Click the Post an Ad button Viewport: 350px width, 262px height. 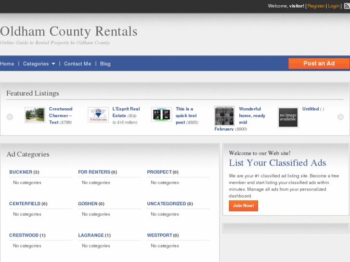tap(319, 63)
